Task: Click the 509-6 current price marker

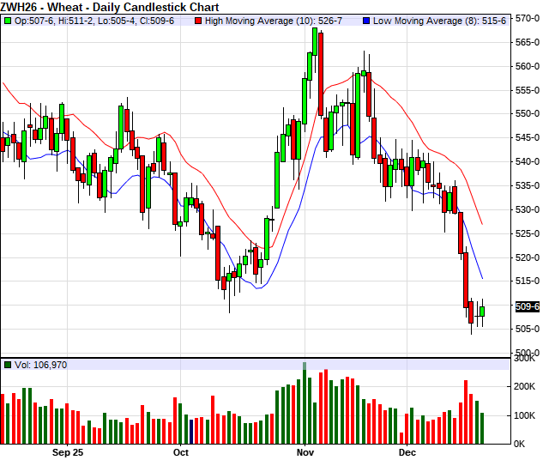Action: 528,306
